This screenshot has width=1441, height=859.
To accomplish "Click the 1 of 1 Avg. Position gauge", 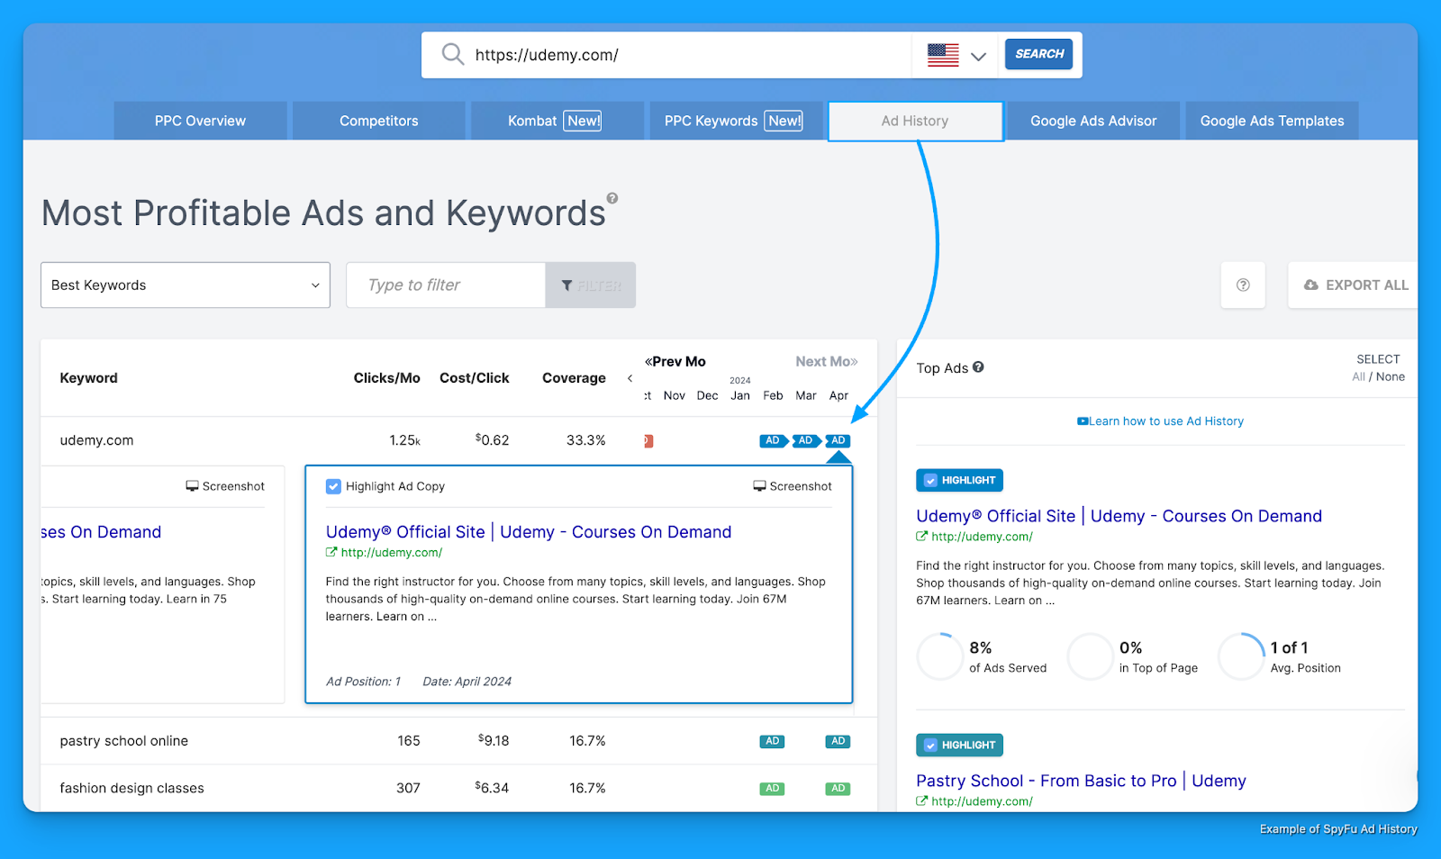I will point(1242,656).
